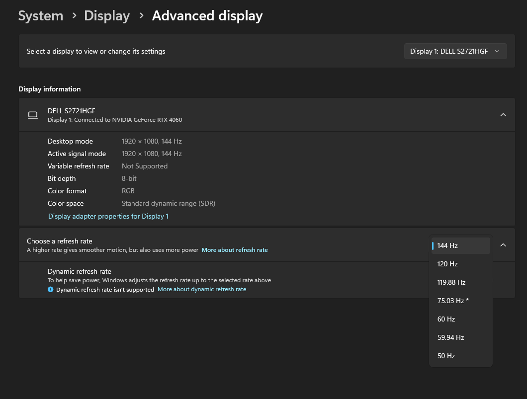The height and width of the screenshot is (399, 527).
Task: Navigate to Display breadcrumb page
Action: (107, 16)
